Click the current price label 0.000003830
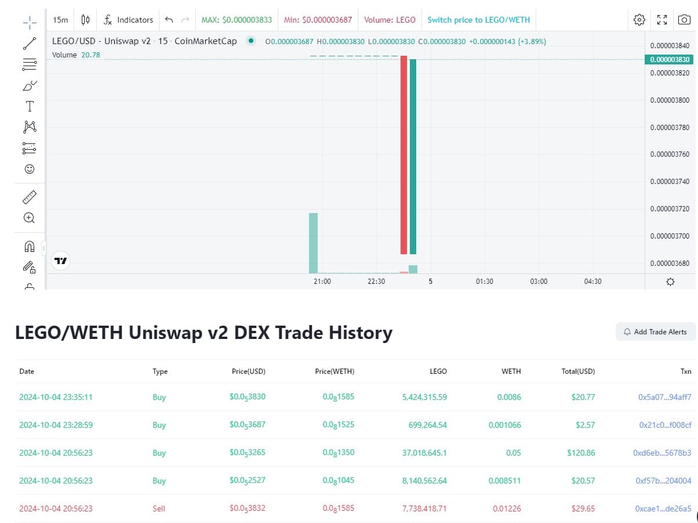Screen dimensions: 698x523 [670, 60]
